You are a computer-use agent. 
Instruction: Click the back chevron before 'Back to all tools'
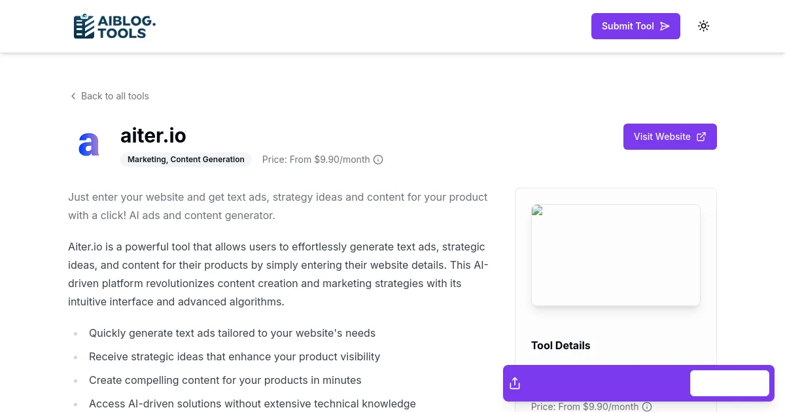pos(73,95)
